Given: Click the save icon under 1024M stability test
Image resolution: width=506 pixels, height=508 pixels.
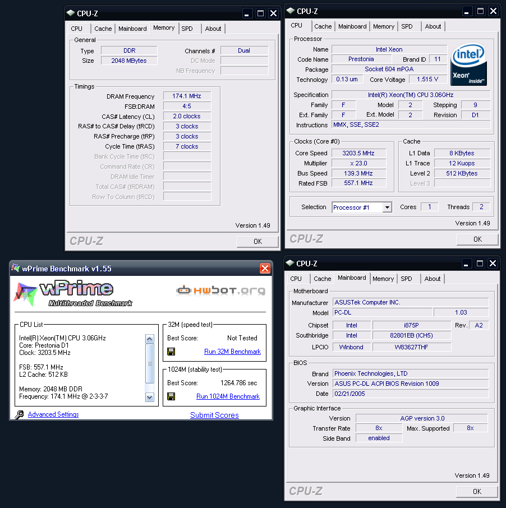Looking at the screenshot, I should pos(171,396).
